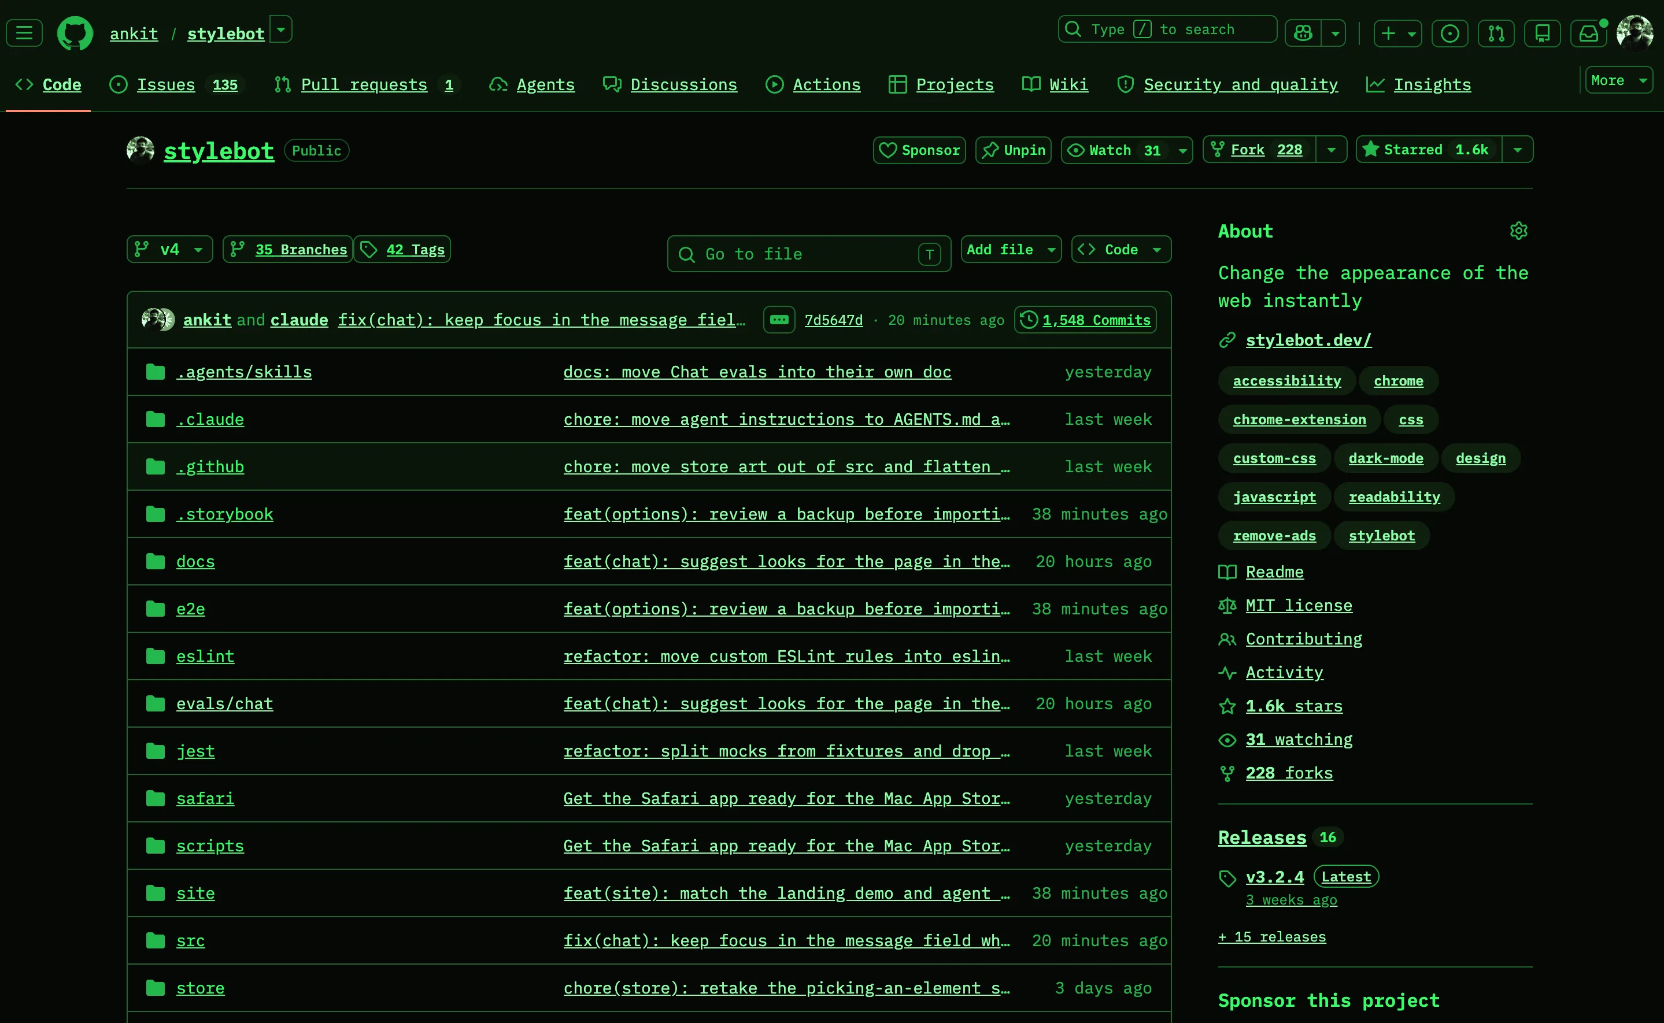The height and width of the screenshot is (1023, 1664).
Task: Unpin the stylebot repository
Action: [1013, 150]
